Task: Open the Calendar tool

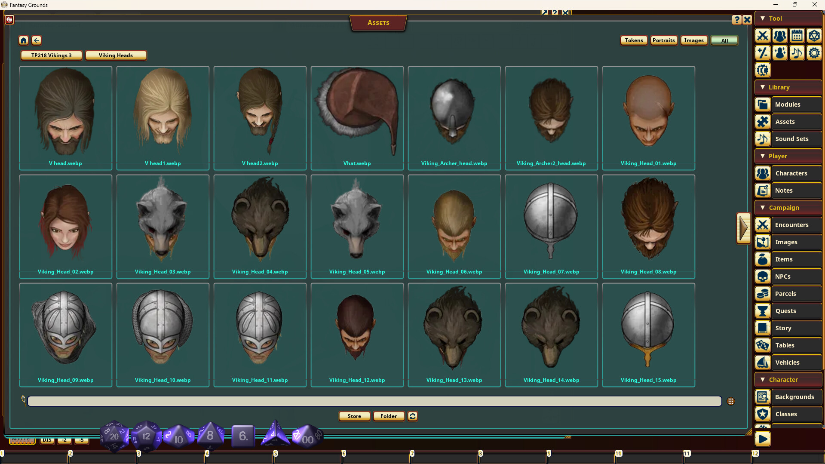Action: coord(797,36)
